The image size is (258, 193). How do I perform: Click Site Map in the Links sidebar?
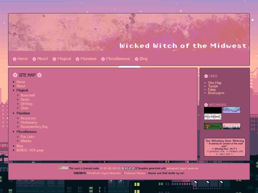pyautogui.click(x=215, y=83)
